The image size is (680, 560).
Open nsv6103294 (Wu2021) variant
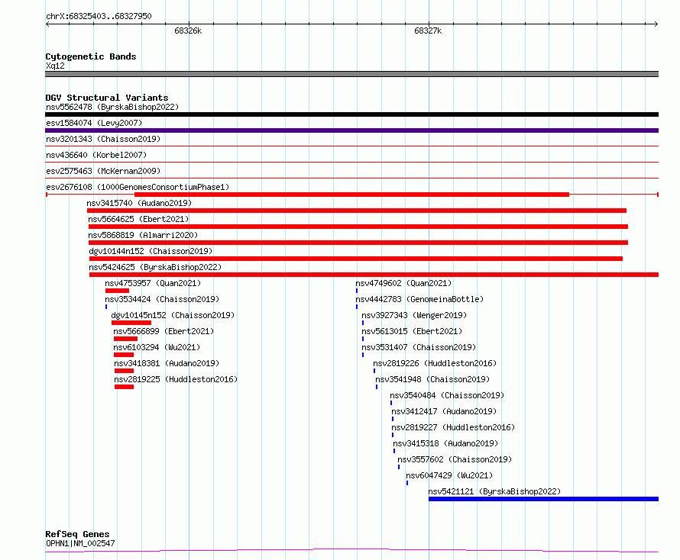(x=157, y=347)
